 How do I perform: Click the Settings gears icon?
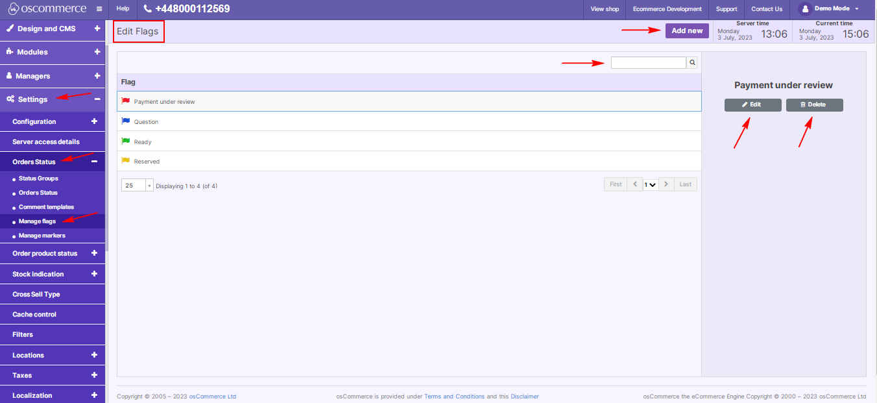(x=11, y=99)
